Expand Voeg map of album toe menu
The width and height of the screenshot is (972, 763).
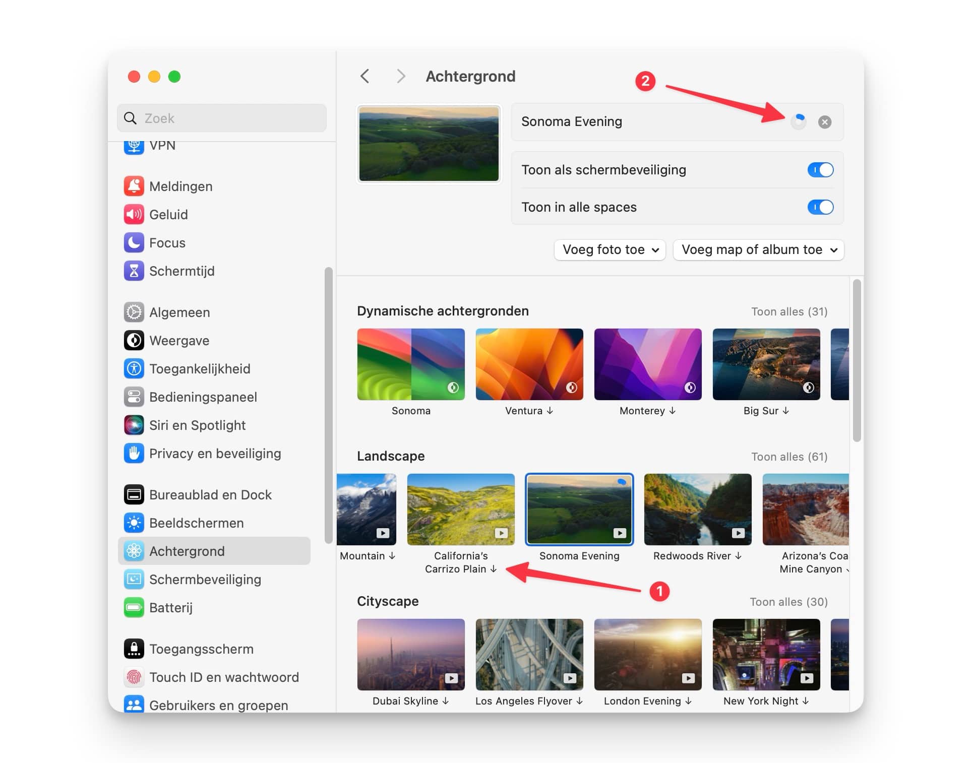[x=758, y=250]
